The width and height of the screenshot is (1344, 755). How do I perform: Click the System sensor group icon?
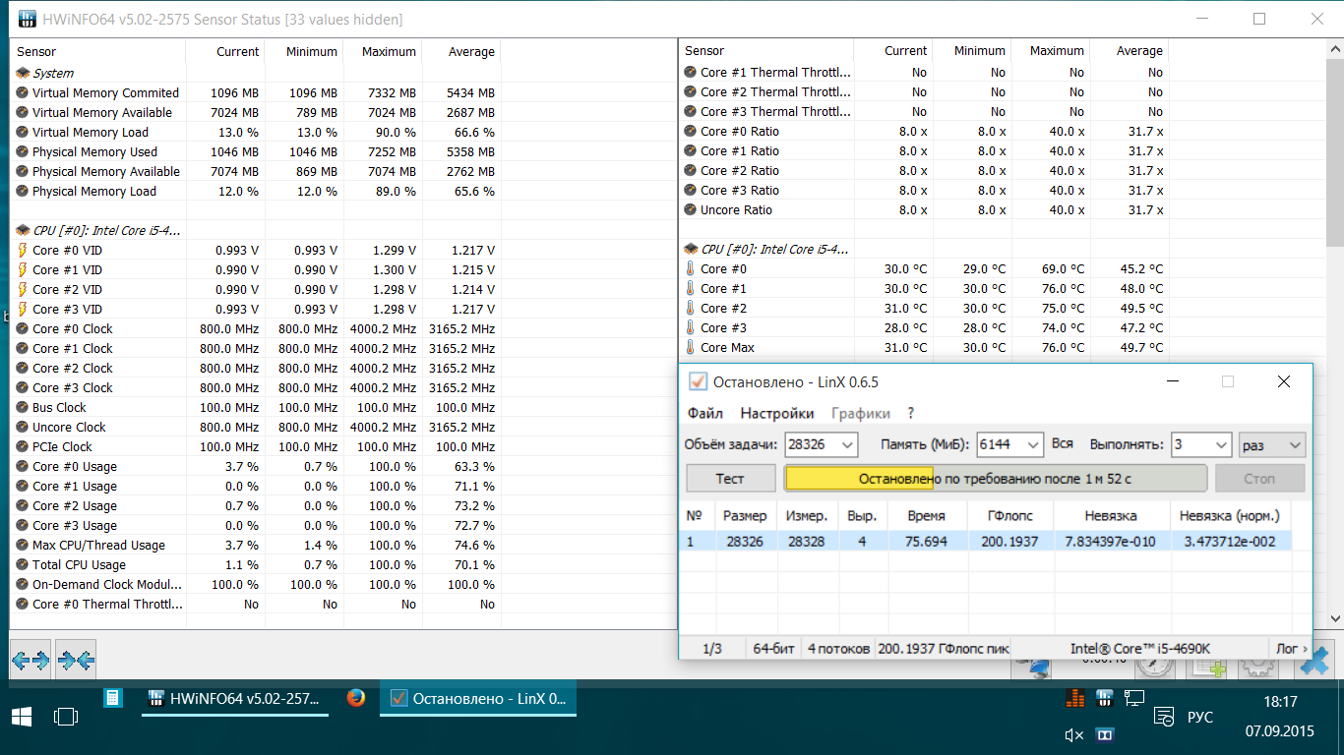(x=23, y=73)
